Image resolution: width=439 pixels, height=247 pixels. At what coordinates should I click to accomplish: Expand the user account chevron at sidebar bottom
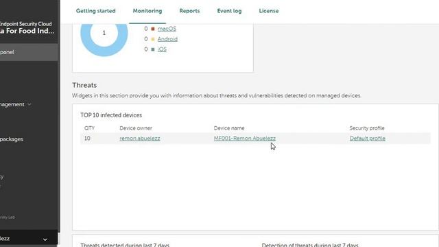pos(45,239)
